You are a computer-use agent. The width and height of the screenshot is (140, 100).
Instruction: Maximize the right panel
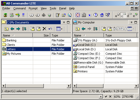(x=136, y=22)
